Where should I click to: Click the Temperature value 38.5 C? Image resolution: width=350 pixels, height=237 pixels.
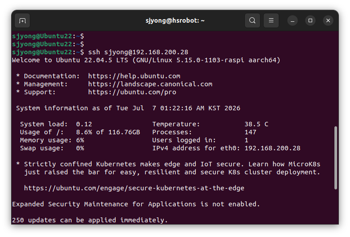[x=256, y=124]
